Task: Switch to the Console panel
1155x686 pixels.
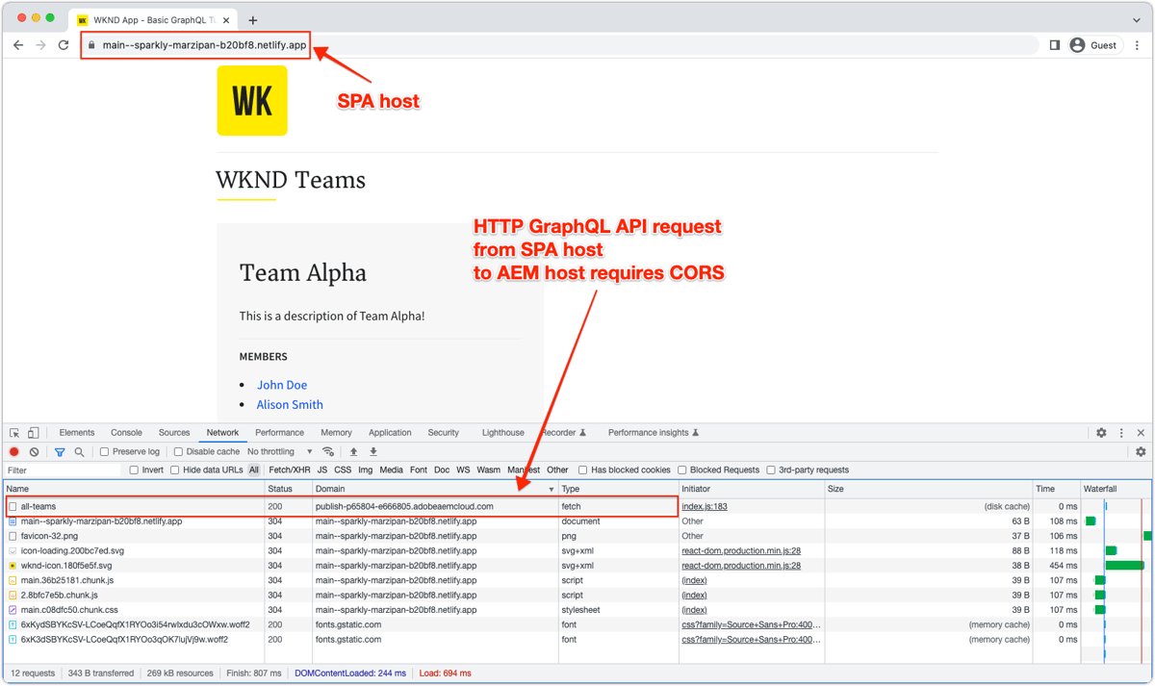Action: (128, 433)
